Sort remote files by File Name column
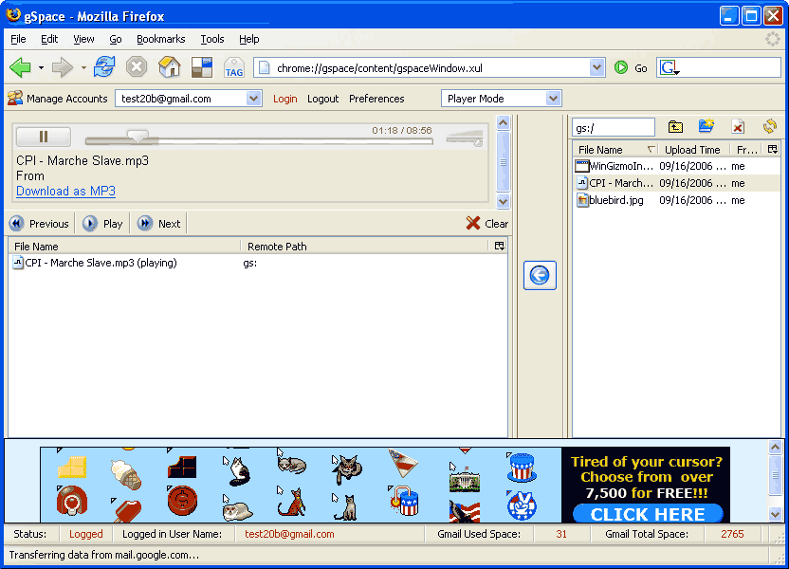 615,150
